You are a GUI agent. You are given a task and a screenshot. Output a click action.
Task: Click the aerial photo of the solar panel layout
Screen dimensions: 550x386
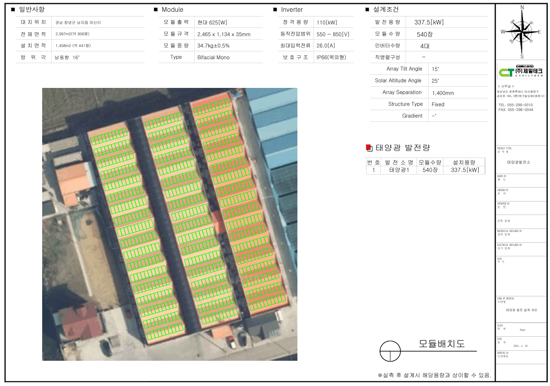click(170, 224)
